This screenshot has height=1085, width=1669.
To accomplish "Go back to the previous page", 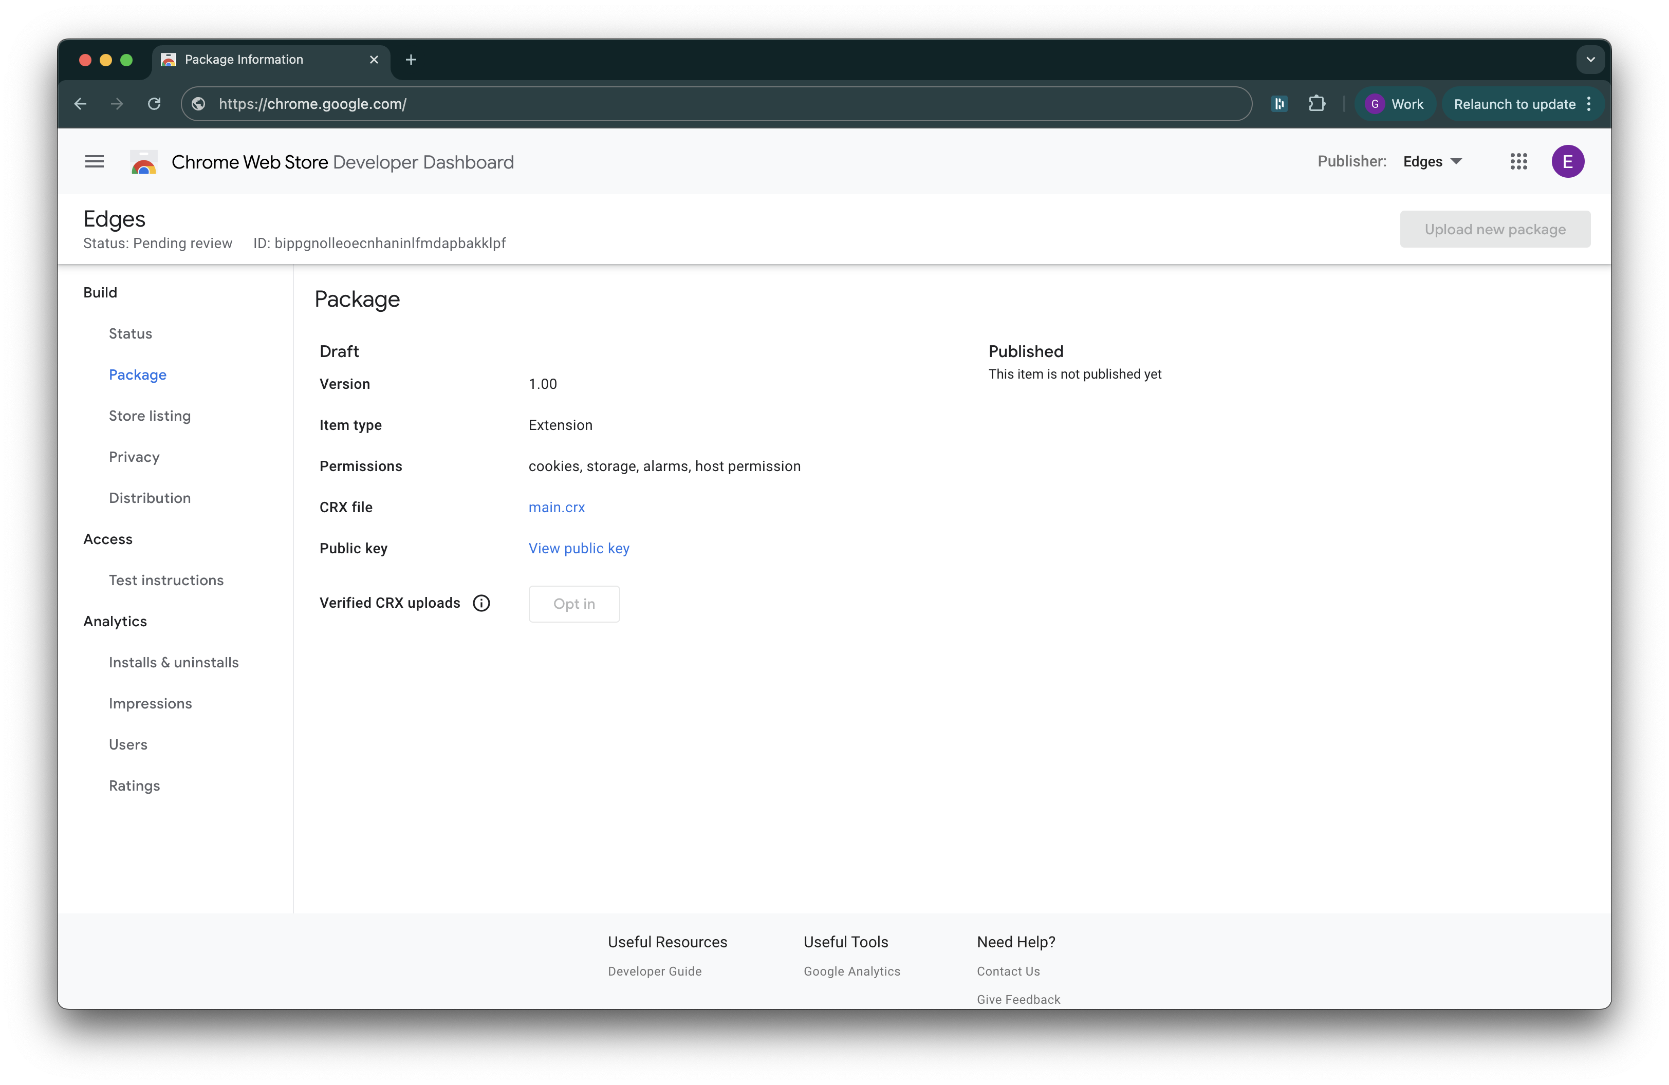I will (x=81, y=104).
